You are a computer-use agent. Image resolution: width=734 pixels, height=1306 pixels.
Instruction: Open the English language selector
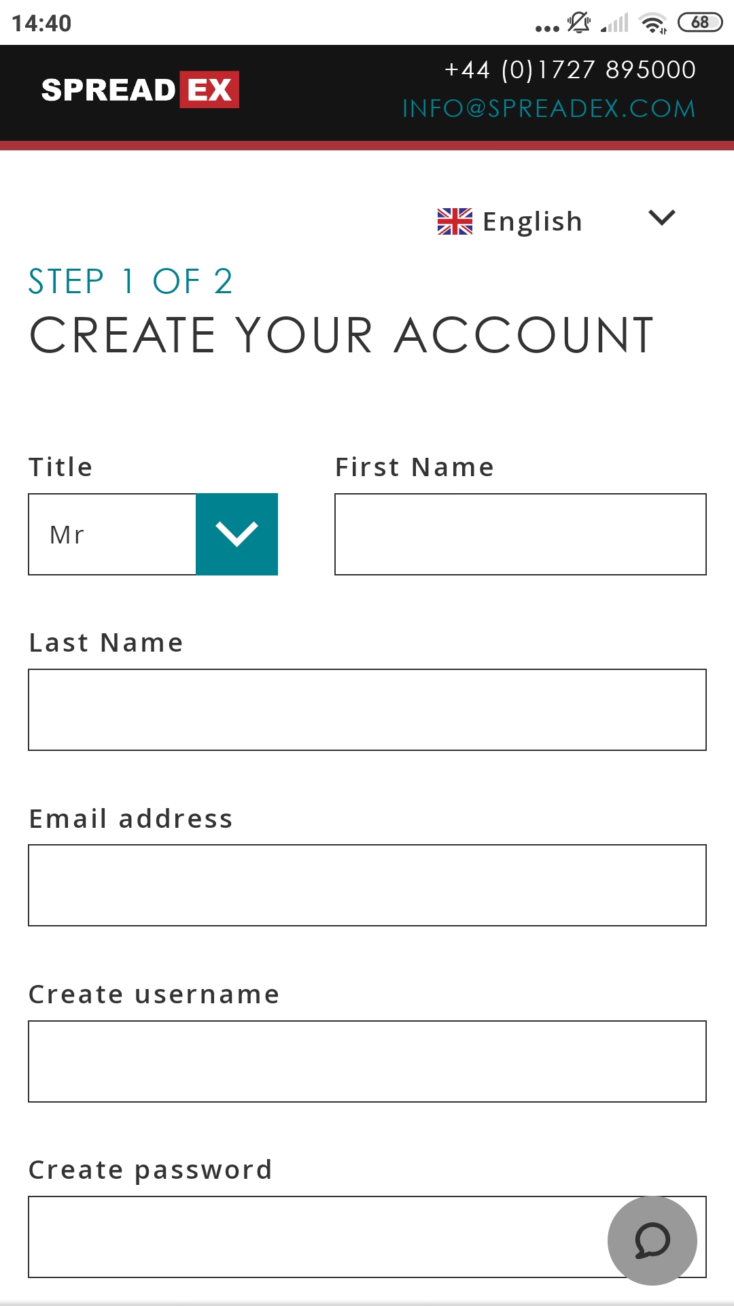(x=557, y=221)
